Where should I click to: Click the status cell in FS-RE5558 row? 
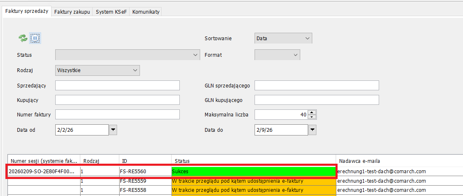point(254,190)
